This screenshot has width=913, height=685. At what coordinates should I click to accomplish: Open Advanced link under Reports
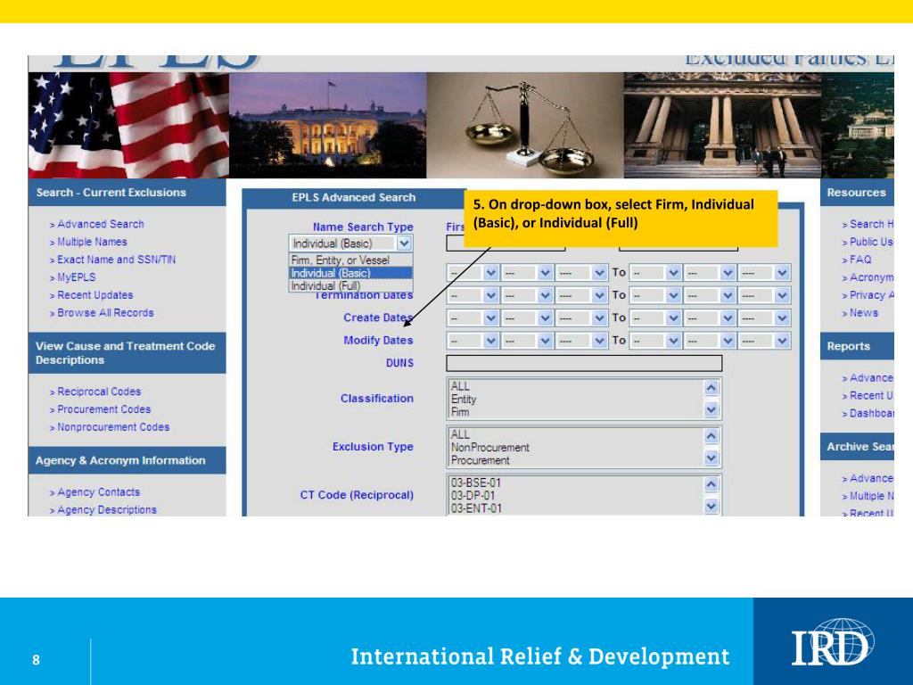pos(871,378)
